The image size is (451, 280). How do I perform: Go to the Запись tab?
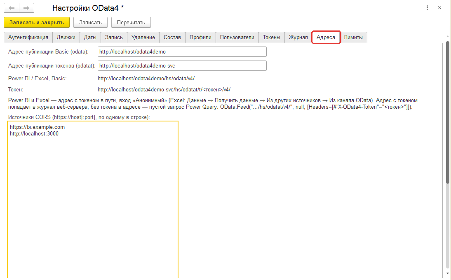(x=114, y=37)
